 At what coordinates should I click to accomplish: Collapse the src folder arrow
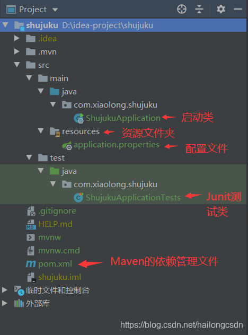(x=17, y=65)
